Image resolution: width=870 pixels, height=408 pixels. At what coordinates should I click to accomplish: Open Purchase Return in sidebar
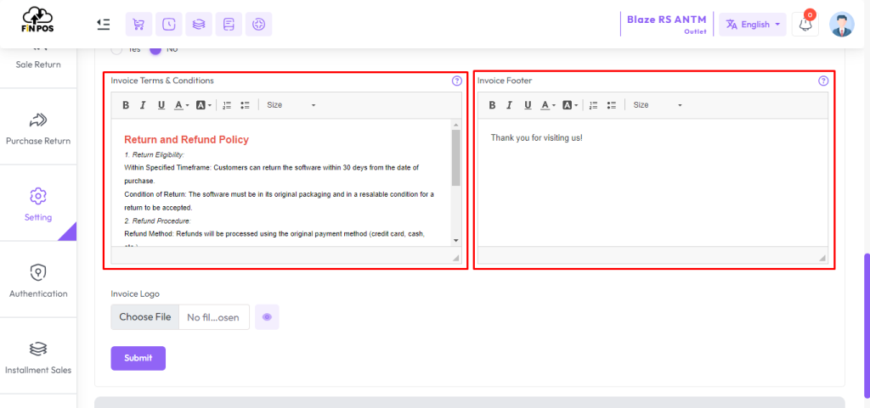coord(38,129)
